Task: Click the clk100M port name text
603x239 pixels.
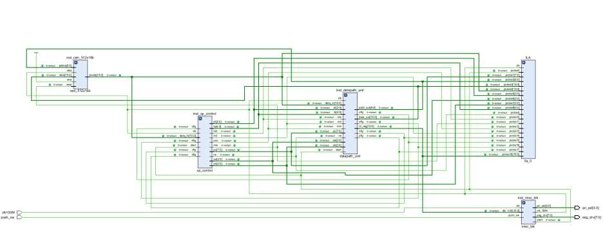Action: (8, 213)
